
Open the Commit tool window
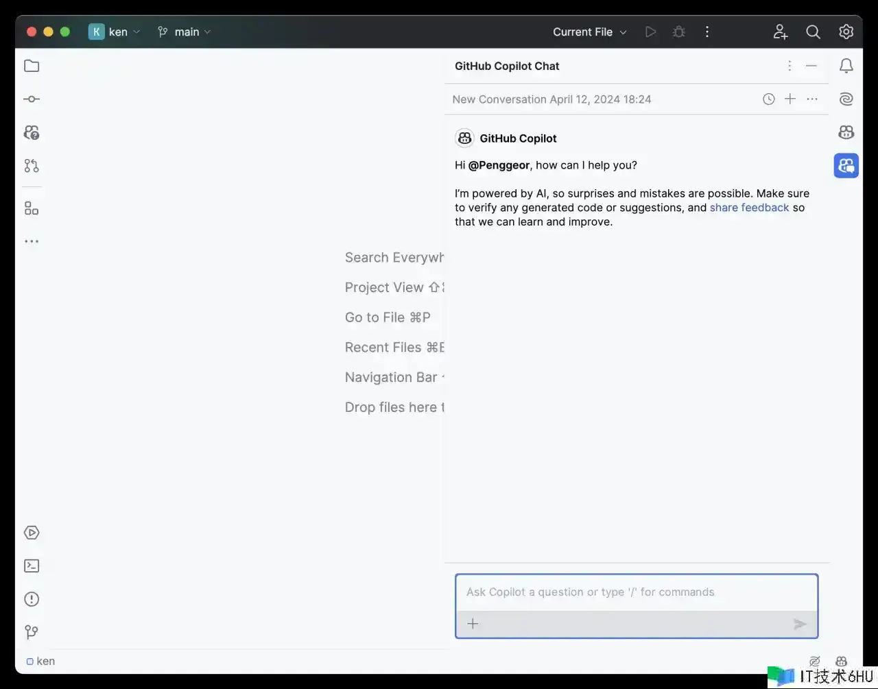[32, 99]
